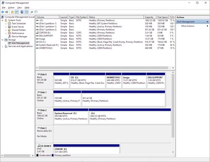
Task: Select the System Reserved (F:) volume list row
Action: pyautogui.click(x=105, y=45)
